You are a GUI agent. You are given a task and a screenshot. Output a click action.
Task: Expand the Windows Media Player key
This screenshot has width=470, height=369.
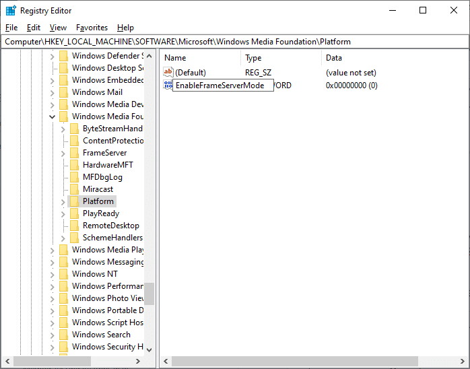coord(52,250)
